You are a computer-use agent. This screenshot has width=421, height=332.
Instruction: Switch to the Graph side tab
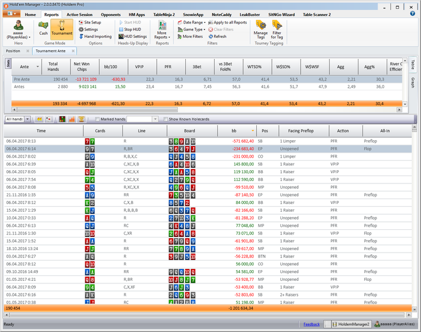413,82
